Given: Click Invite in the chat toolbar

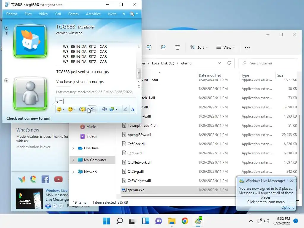Looking at the screenshot, I should coord(112,14).
